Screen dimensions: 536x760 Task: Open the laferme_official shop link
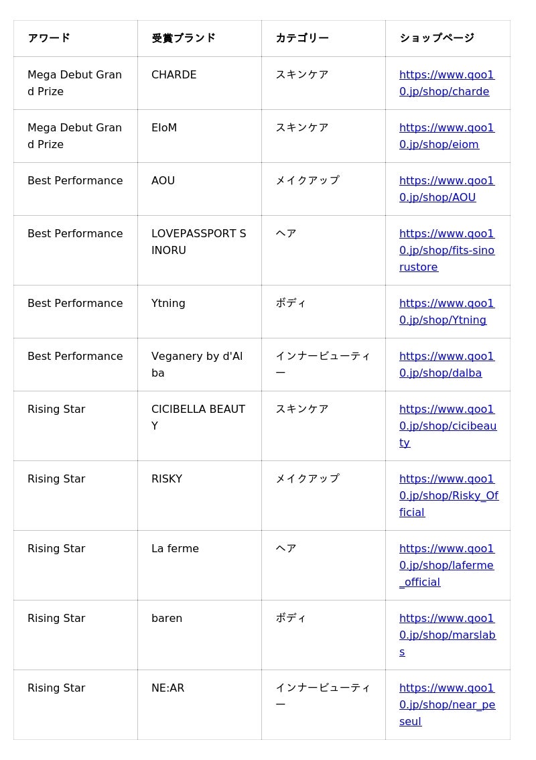(x=446, y=565)
